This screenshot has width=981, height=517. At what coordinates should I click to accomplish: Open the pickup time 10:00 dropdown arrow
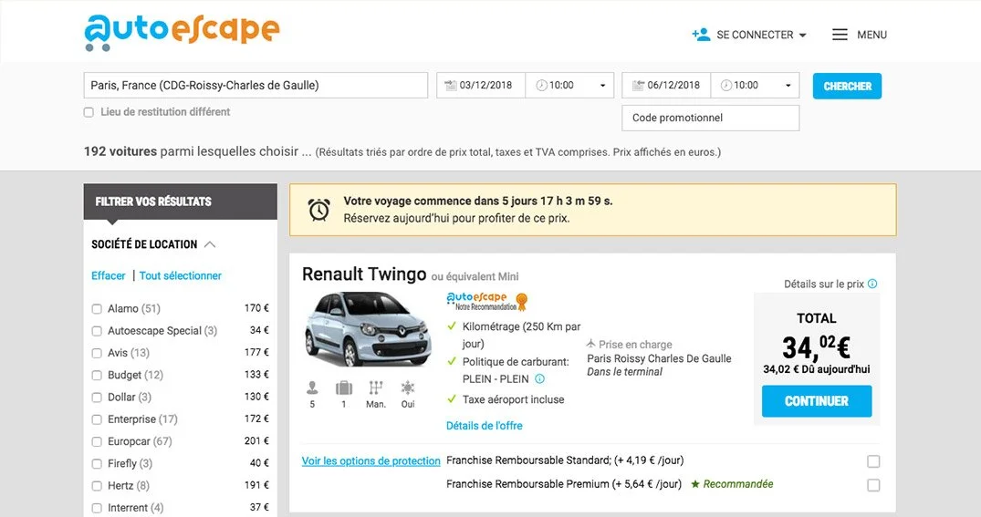tap(602, 86)
